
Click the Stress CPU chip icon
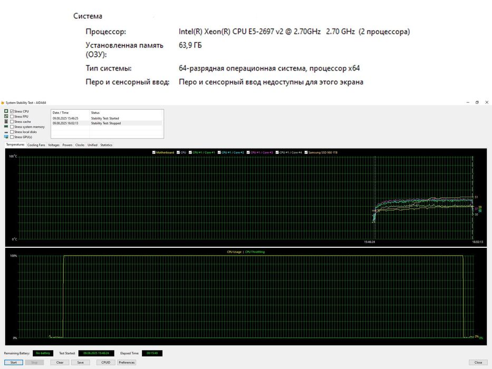[x=6, y=111]
